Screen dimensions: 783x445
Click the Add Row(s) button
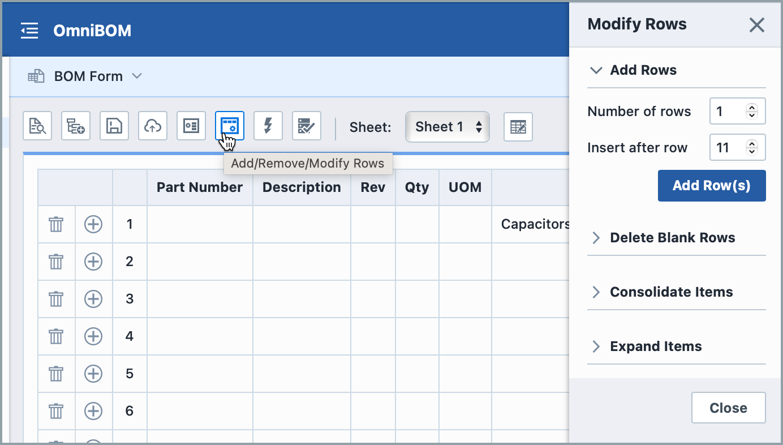pyautogui.click(x=712, y=186)
